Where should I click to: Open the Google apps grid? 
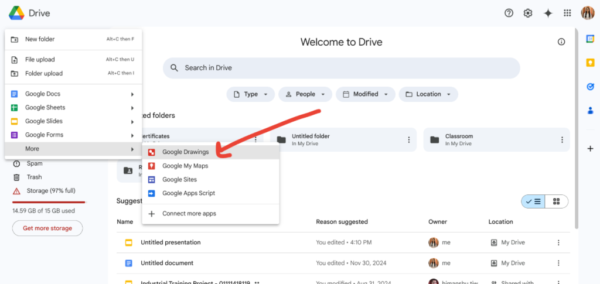[567, 13]
